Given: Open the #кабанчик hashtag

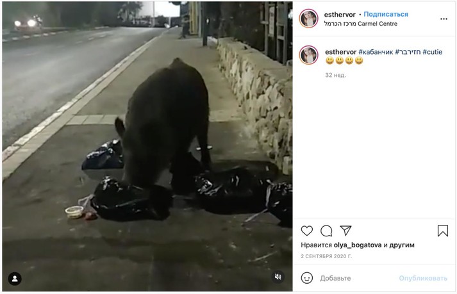Looking at the screenshot, I should coord(376,52).
